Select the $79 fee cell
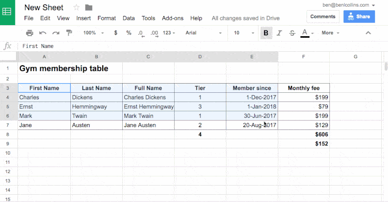The width and height of the screenshot is (388, 202). coord(304,106)
